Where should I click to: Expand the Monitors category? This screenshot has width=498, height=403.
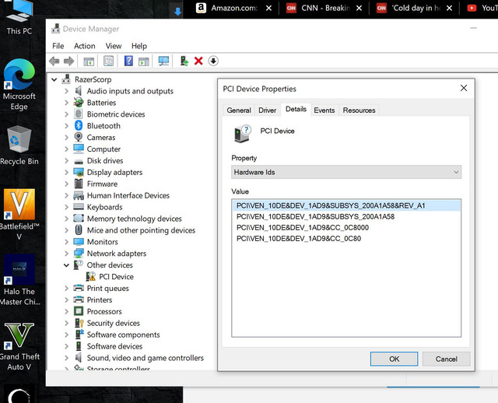pyautogui.click(x=66, y=242)
